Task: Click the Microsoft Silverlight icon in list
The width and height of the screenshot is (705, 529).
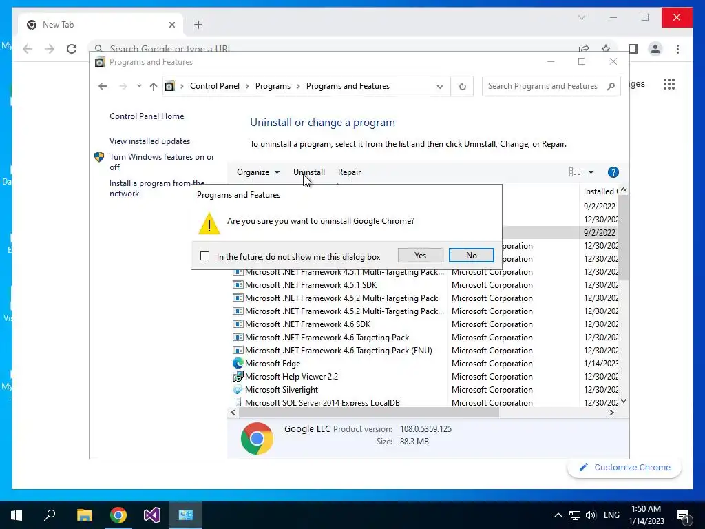Action: coord(238,390)
